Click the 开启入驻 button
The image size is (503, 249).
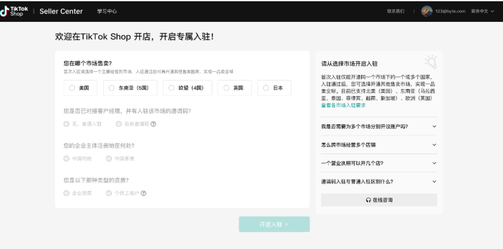(274, 224)
